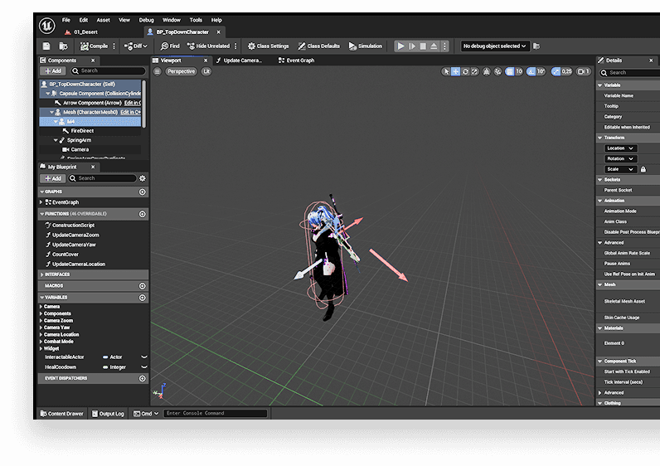Toggle visibility eye for HealCoodown variable
Viewport: 660px width, 466px height.
pyautogui.click(x=144, y=366)
